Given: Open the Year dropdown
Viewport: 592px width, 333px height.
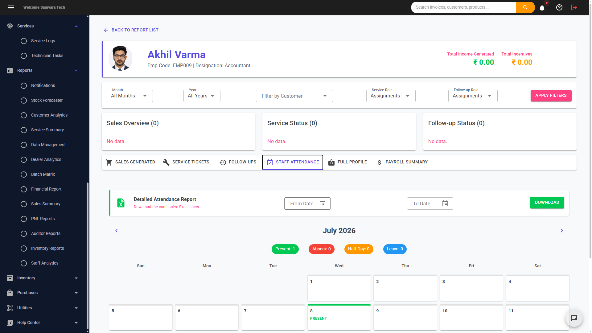Looking at the screenshot, I should click(202, 96).
